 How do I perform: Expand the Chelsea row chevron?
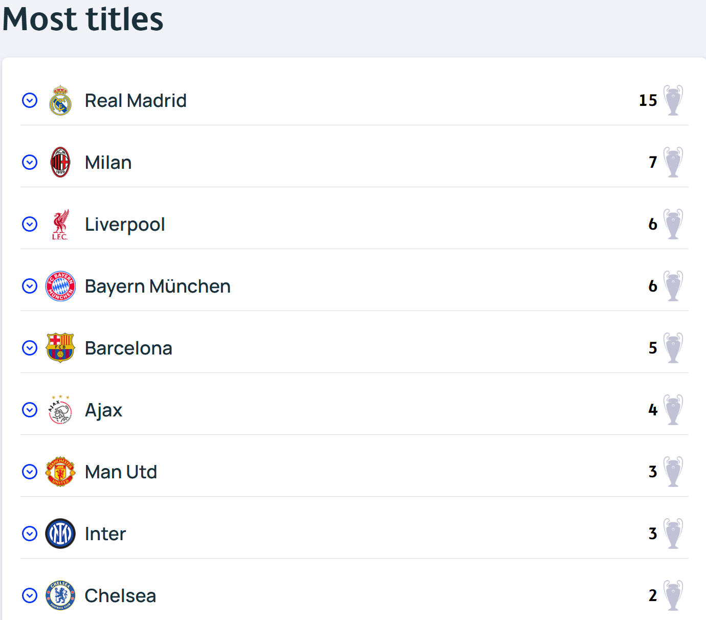[x=30, y=595]
